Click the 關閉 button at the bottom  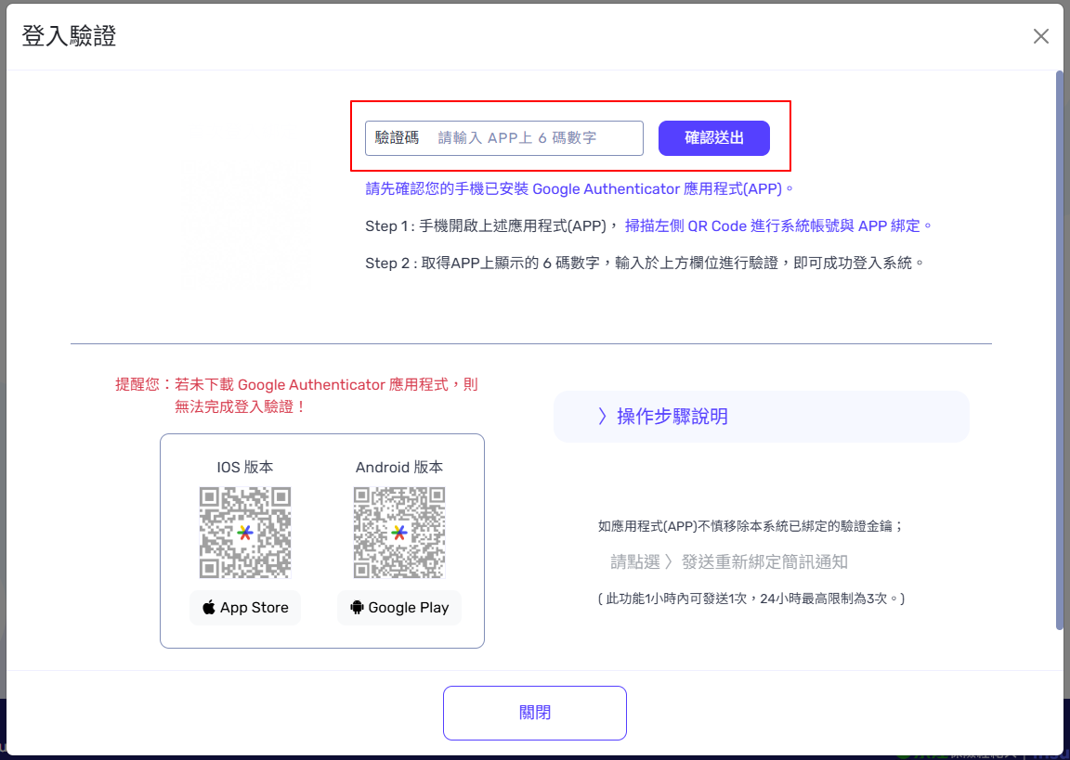click(x=534, y=713)
